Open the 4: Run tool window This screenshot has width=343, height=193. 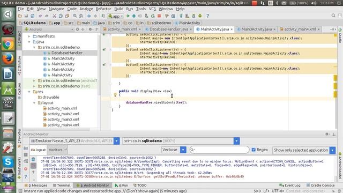click(122, 185)
